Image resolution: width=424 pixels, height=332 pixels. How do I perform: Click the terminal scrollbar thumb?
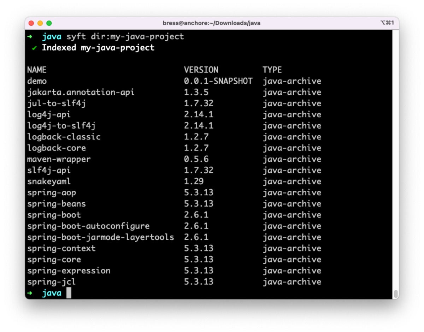pos(396,294)
